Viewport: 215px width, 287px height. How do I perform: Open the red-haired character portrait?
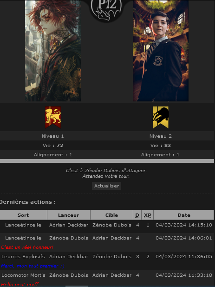coord(53,51)
